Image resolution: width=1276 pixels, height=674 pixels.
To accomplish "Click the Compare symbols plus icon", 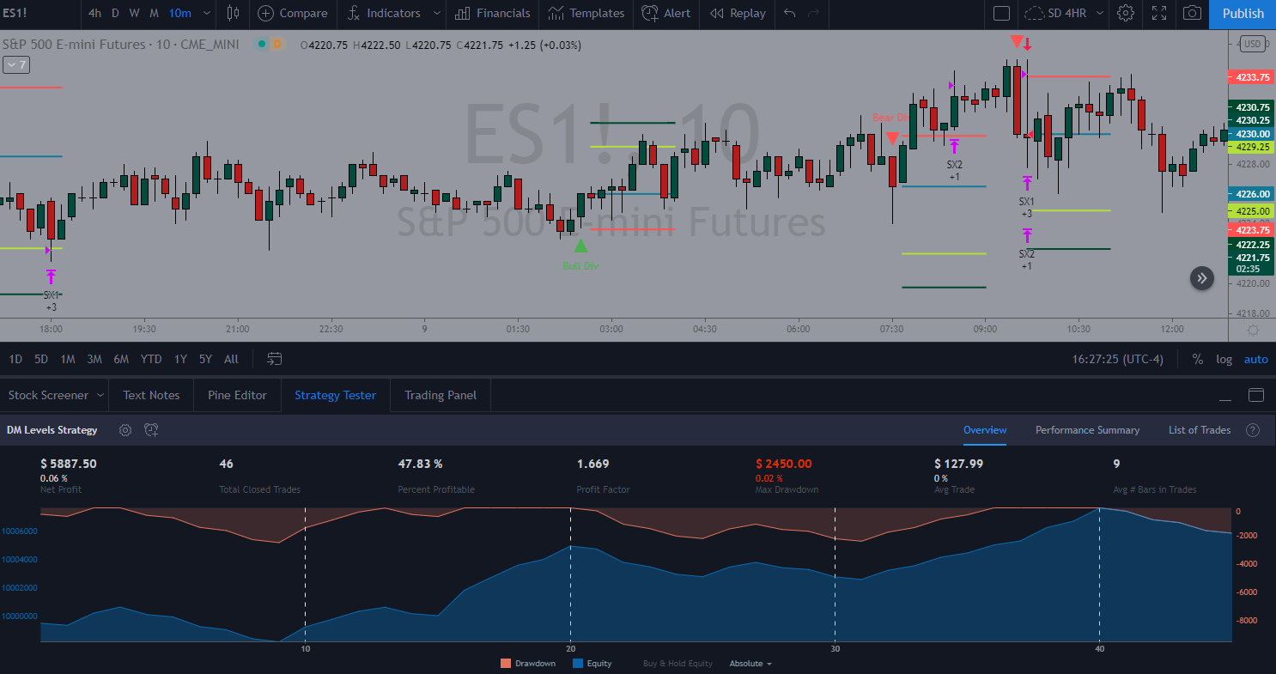I will [266, 13].
